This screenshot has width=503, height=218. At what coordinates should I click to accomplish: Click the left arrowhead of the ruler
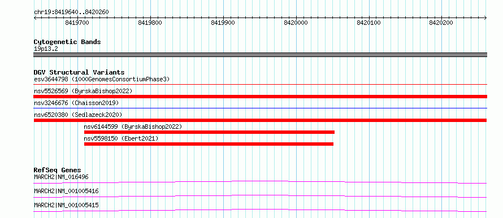click(35, 18)
